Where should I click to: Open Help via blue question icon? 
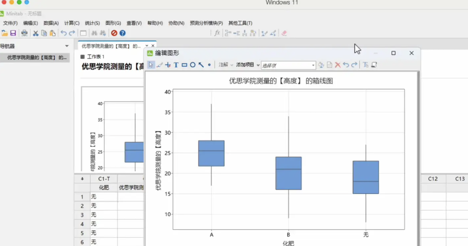pyautogui.click(x=122, y=33)
